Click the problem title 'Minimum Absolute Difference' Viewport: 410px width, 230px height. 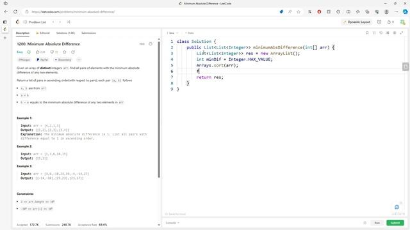[x=49, y=44]
